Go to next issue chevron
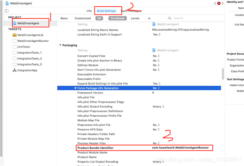 (222, 3)
